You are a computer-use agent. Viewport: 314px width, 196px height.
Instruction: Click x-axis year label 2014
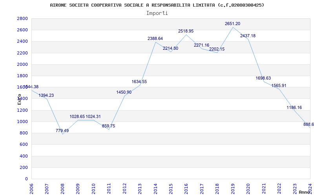[155, 189]
